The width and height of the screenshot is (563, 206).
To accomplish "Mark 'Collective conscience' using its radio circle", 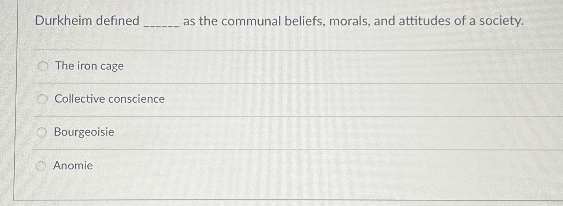I will [x=42, y=99].
